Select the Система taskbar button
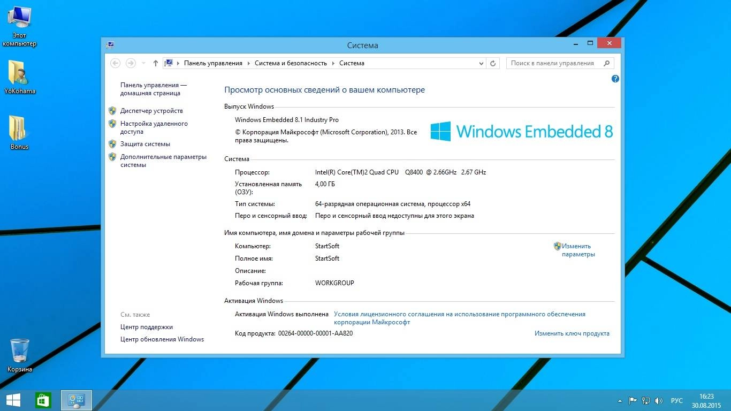This screenshot has height=411, width=731. [x=77, y=400]
